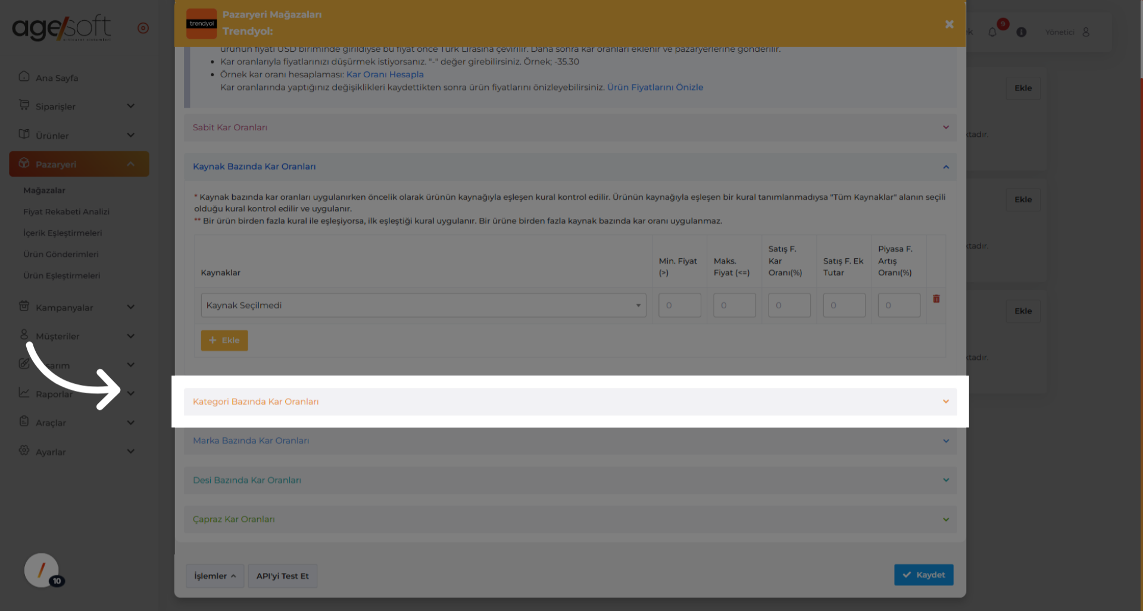Image resolution: width=1143 pixels, height=611 pixels.
Task: Open the notifications bell icon
Action: pos(992,32)
